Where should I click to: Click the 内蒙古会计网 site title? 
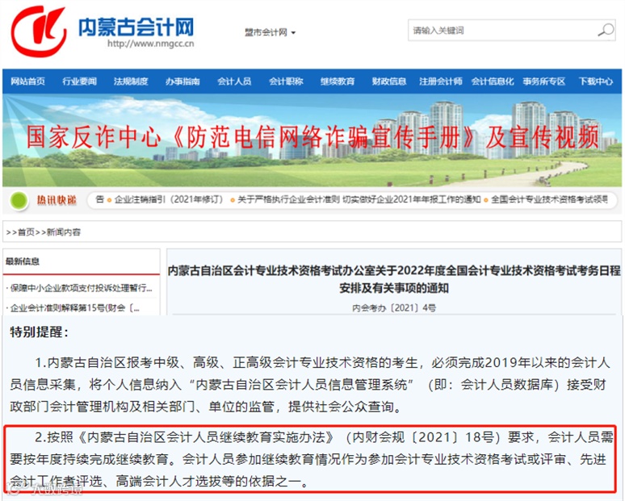[x=136, y=27]
